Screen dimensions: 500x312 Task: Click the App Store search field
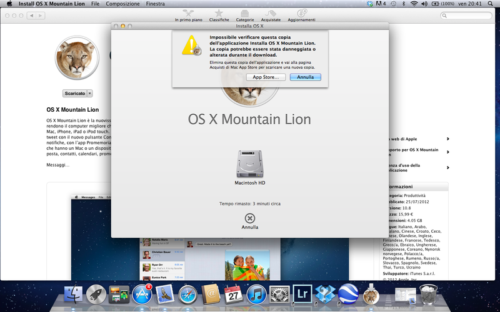pos(466,16)
